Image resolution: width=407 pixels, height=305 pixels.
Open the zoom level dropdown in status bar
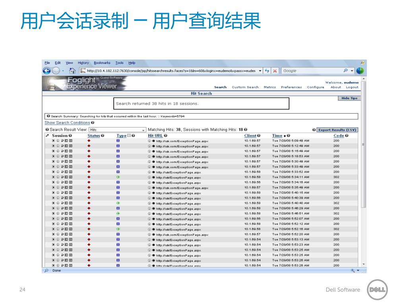click(x=358, y=270)
